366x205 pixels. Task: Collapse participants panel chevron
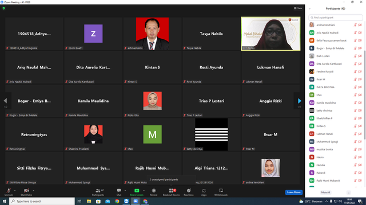coord(309,9)
